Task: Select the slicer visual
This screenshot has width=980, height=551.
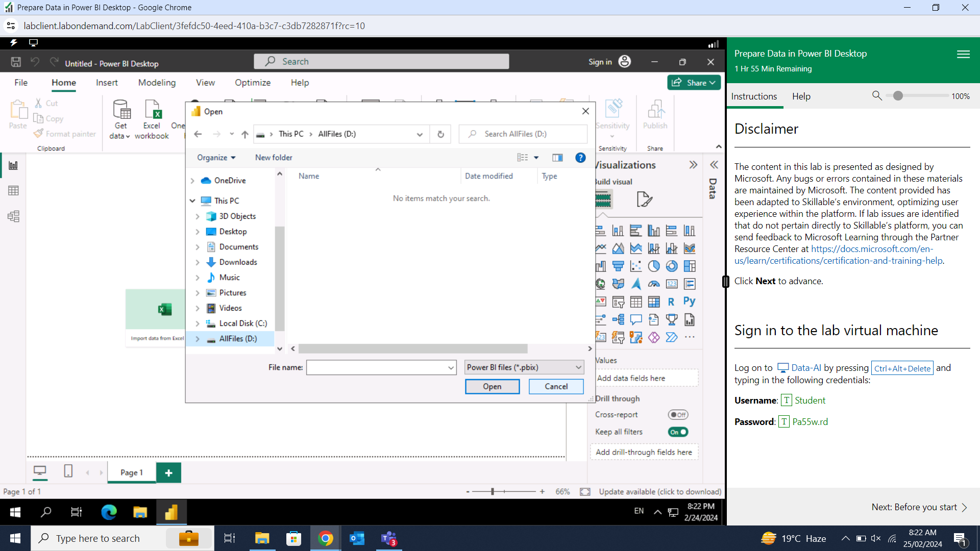Action: click(x=618, y=302)
